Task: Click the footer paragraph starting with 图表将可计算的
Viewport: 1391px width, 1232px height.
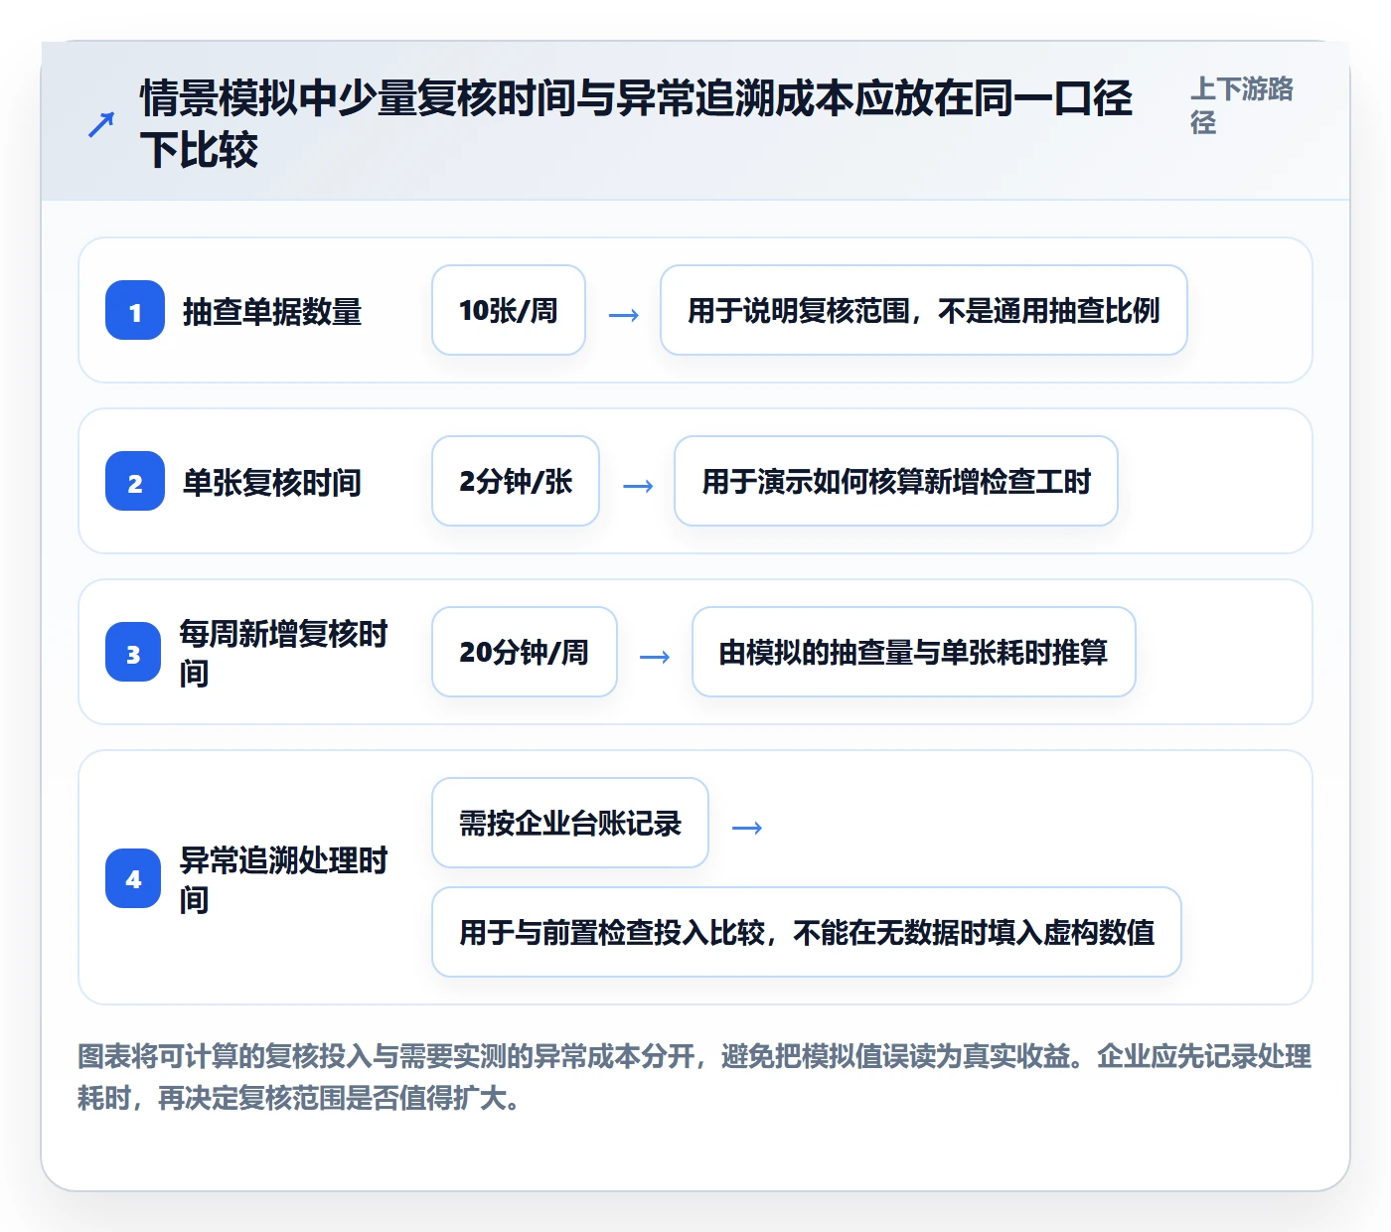Action: point(695,1077)
